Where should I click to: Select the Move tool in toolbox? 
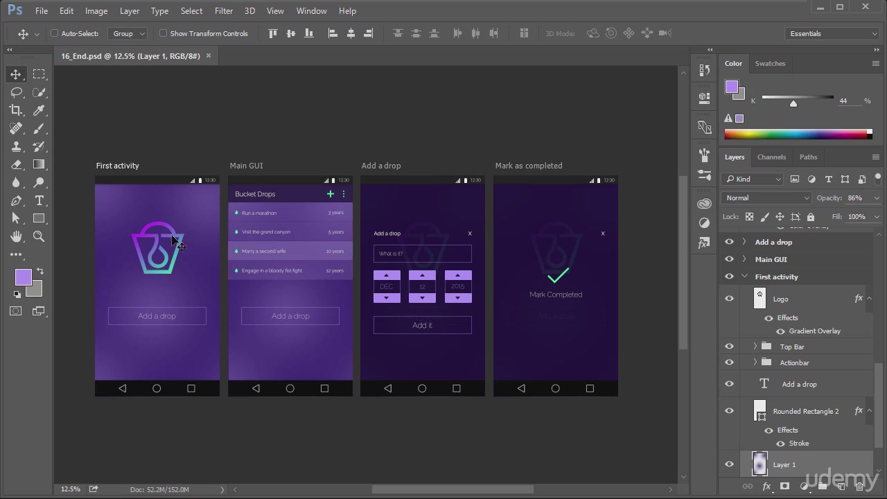(15, 74)
